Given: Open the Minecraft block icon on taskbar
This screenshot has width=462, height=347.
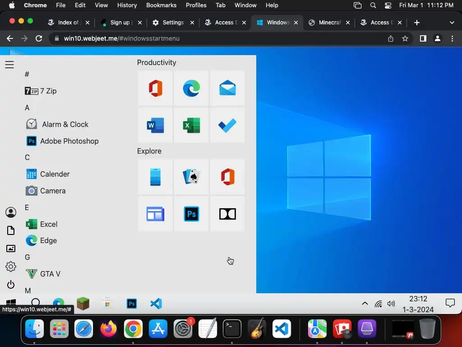Looking at the screenshot, I should click(83, 304).
